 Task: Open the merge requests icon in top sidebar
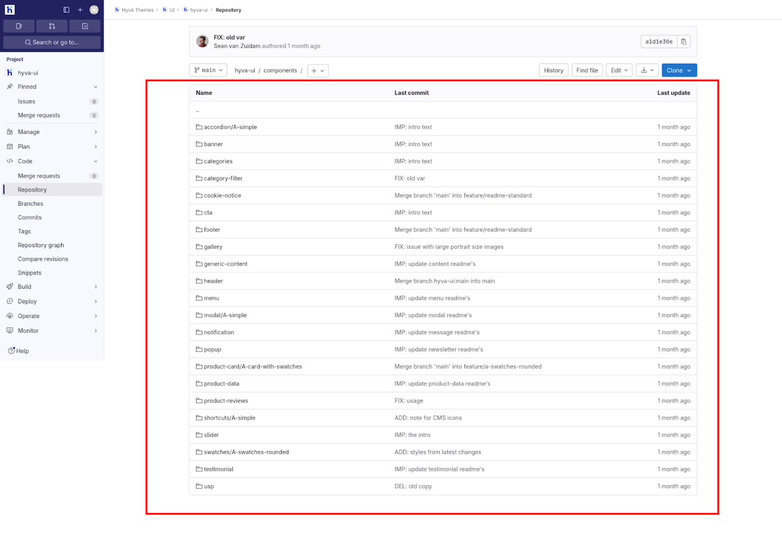coord(51,26)
